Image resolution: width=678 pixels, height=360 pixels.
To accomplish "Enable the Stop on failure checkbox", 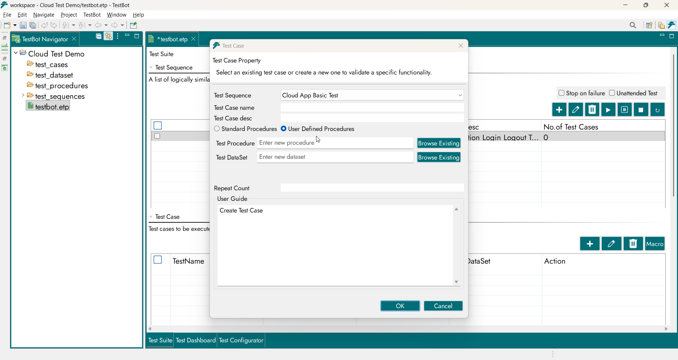I will point(561,93).
